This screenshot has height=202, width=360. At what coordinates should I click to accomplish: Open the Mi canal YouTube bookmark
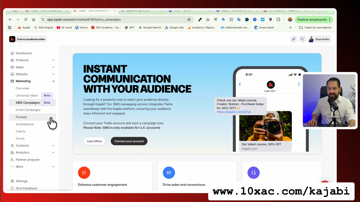[x=64, y=28]
